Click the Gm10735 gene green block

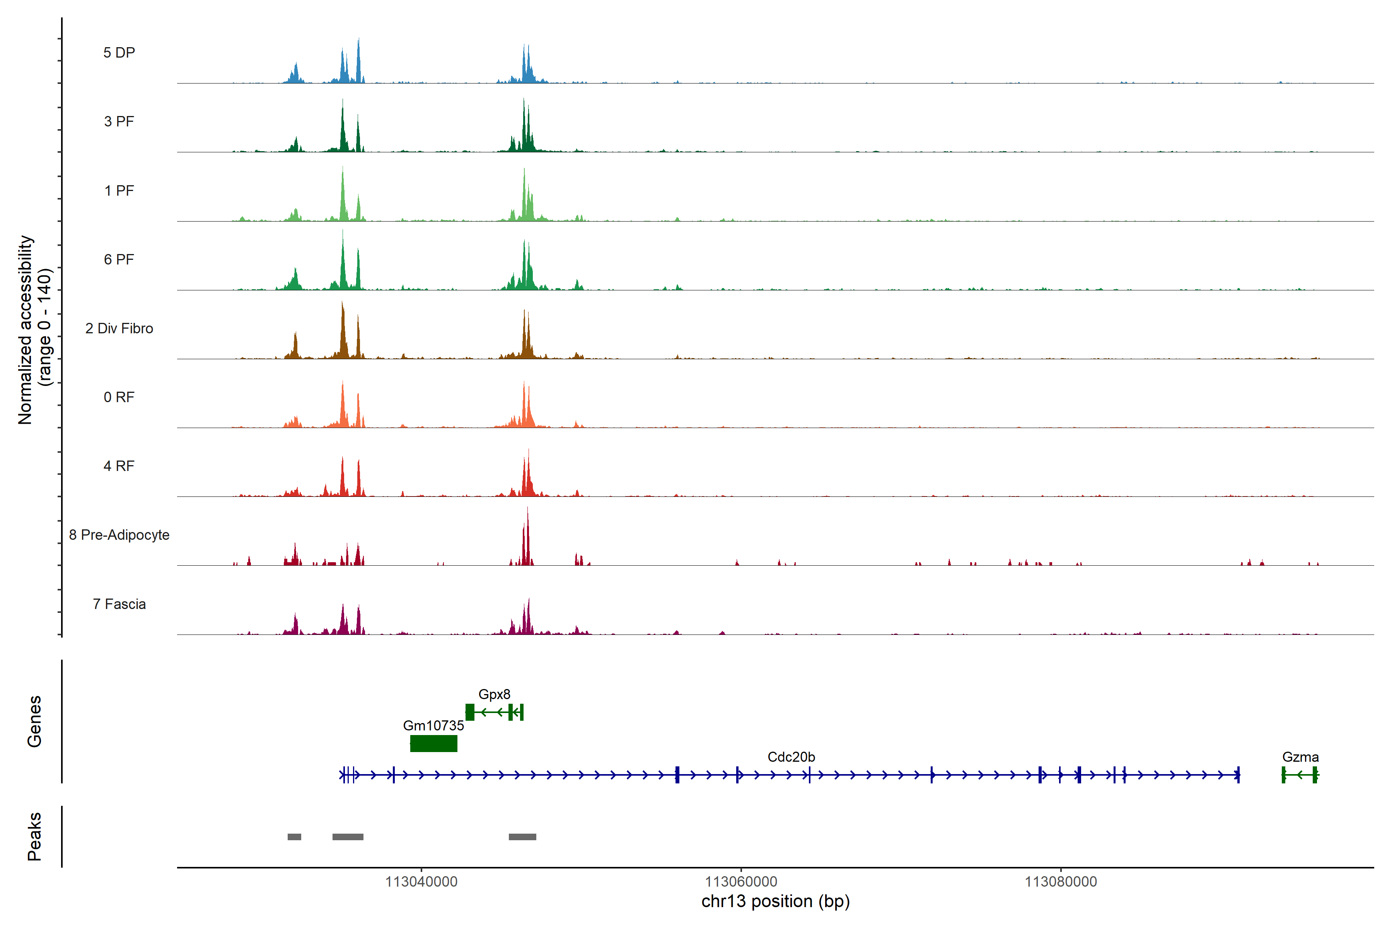click(x=434, y=743)
